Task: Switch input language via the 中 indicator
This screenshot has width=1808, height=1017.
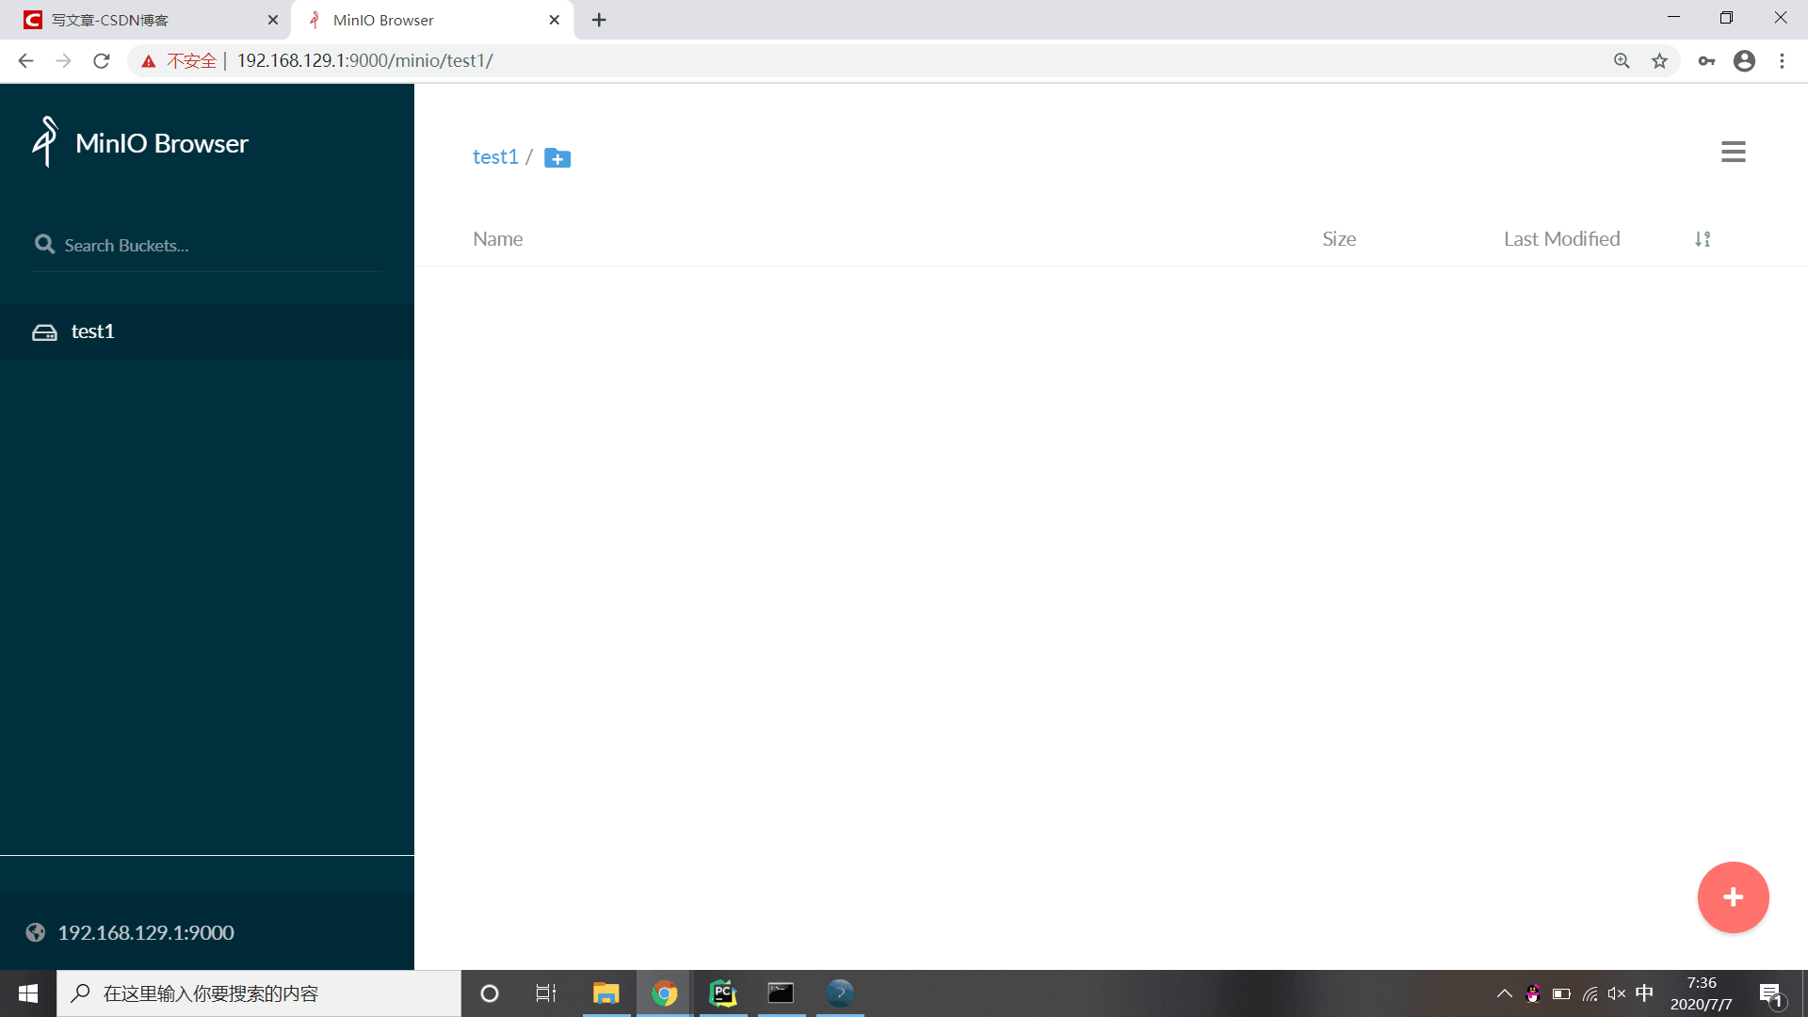Action: pos(1644,993)
